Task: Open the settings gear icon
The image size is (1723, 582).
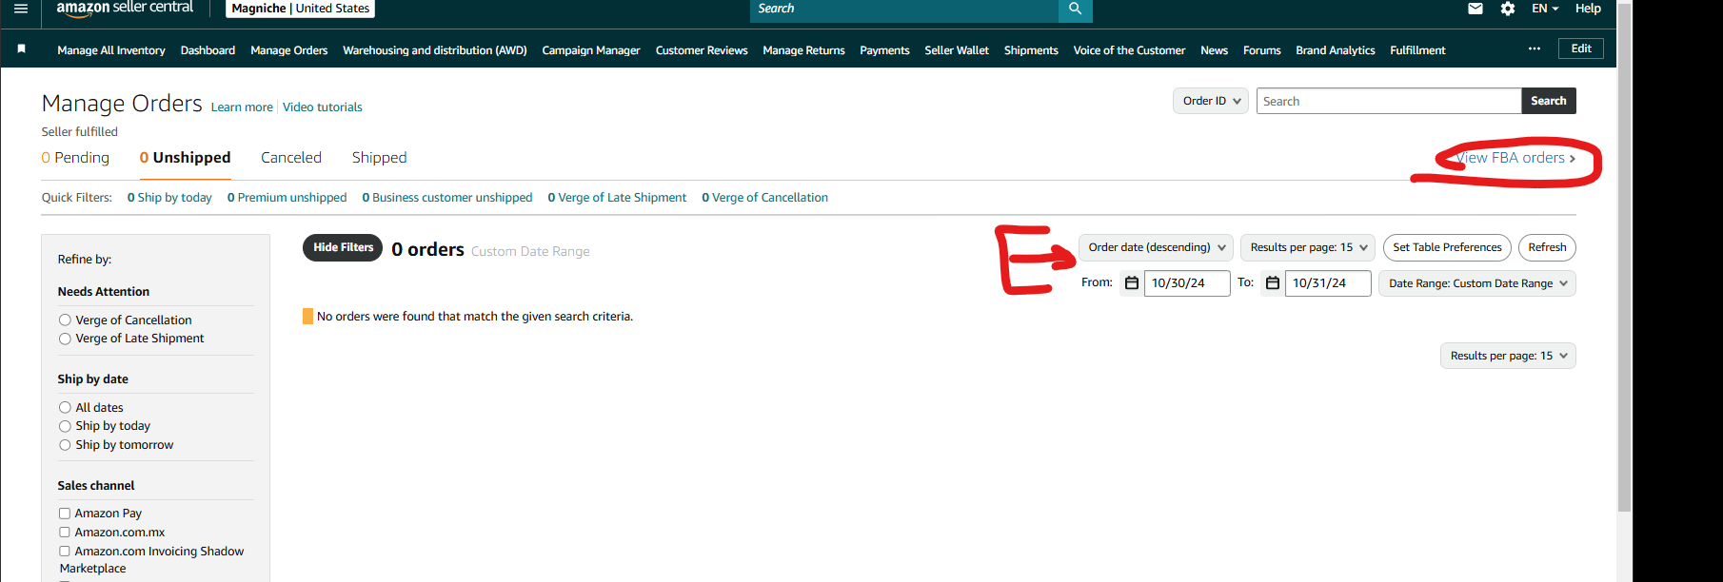Action: coord(1508,9)
